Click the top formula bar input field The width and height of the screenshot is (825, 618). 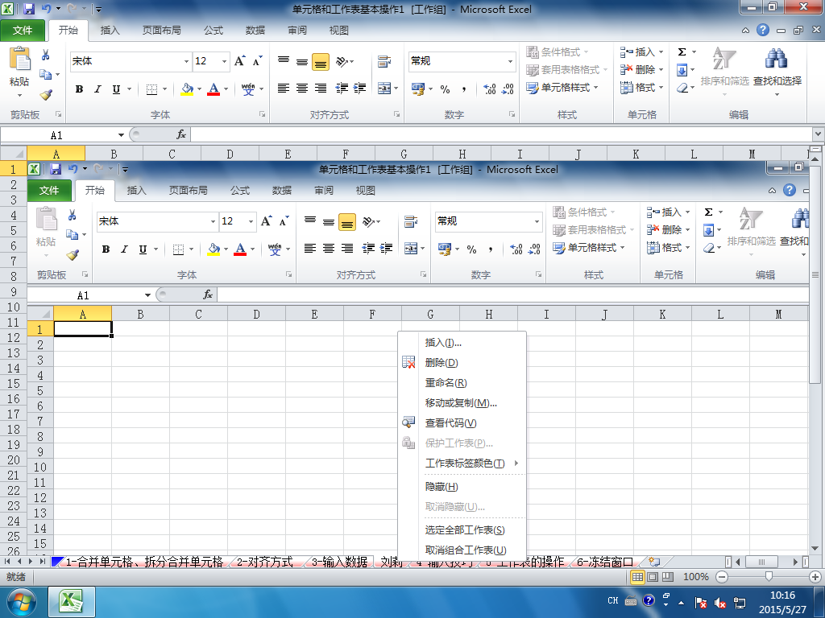pyautogui.click(x=501, y=135)
